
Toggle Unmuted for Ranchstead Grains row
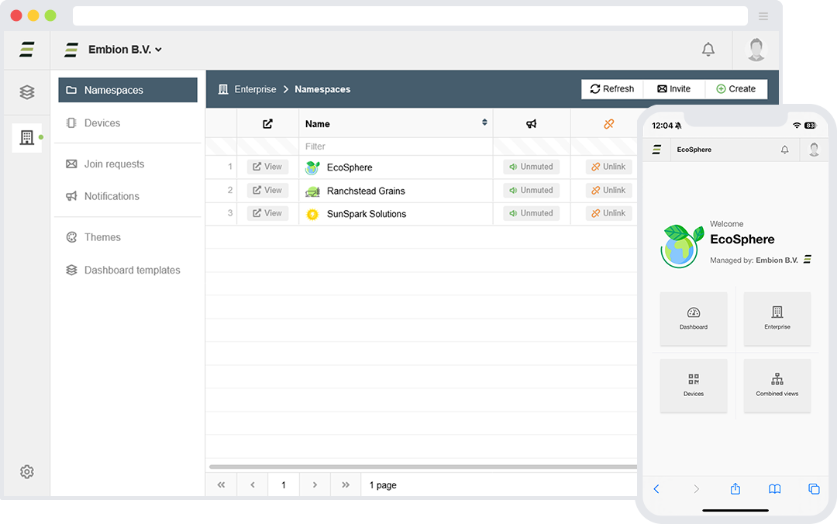click(x=531, y=190)
